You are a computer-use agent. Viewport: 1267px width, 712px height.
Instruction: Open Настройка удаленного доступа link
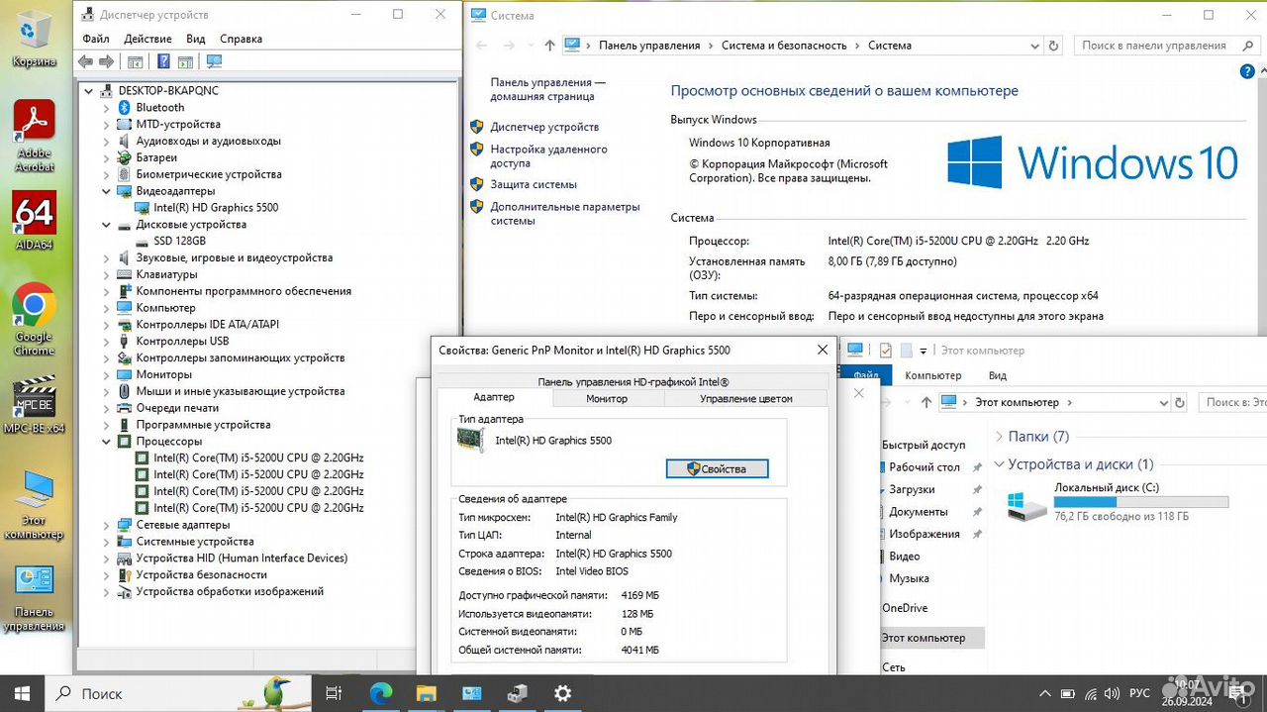pyautogui.click(x=549, y=156)
